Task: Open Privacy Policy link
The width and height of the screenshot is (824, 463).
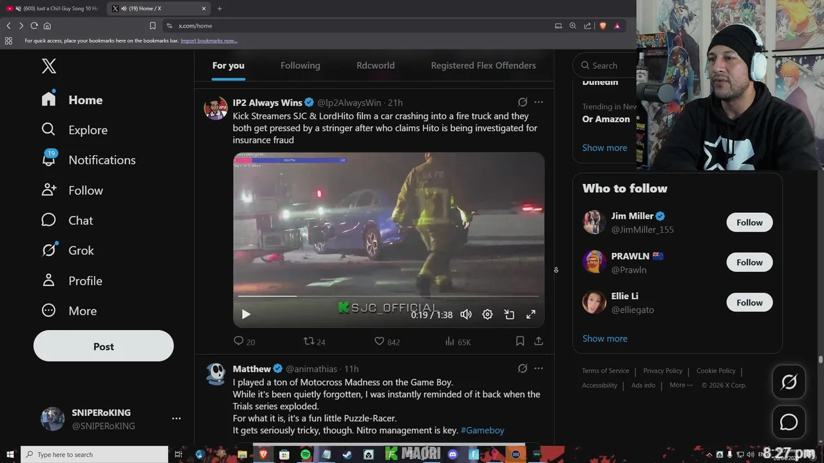Action: tap(662, 371)
